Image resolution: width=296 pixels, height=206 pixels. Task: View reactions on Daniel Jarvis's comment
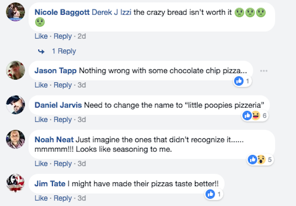tap(254, 116)
